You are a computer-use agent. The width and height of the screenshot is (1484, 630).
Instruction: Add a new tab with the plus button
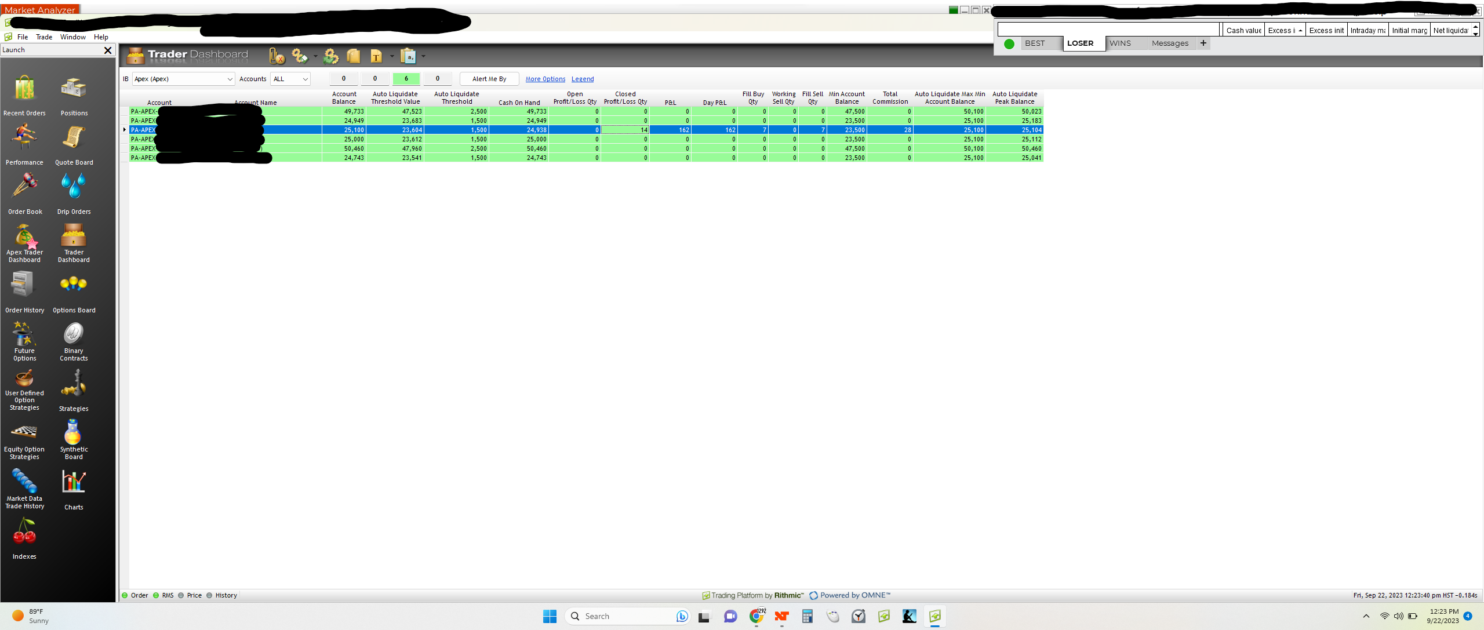pos(1203,43)
